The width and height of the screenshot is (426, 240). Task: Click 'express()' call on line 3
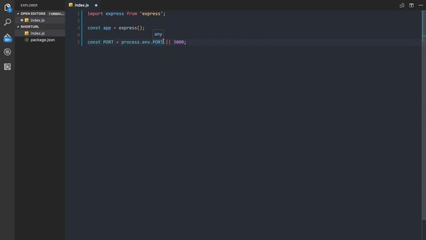(x=130, y=28)
